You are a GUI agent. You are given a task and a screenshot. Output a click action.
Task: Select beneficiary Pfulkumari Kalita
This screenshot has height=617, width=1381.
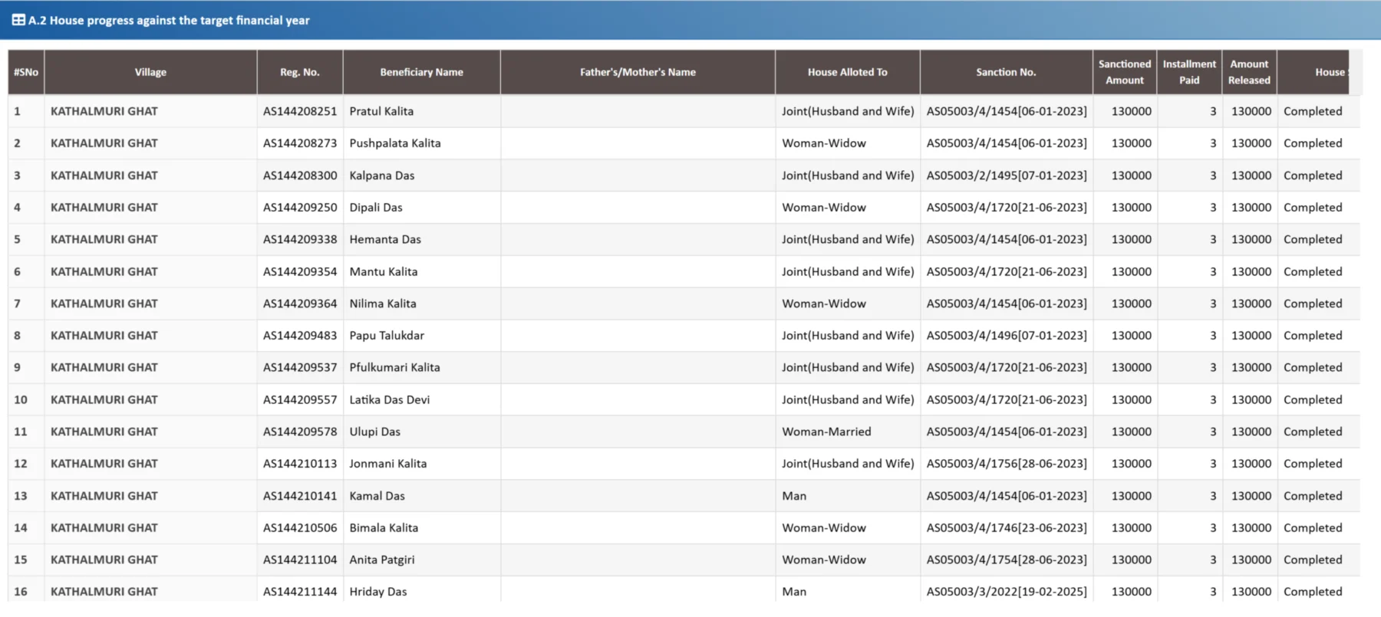pyautogui.click(x=395, y=367)
